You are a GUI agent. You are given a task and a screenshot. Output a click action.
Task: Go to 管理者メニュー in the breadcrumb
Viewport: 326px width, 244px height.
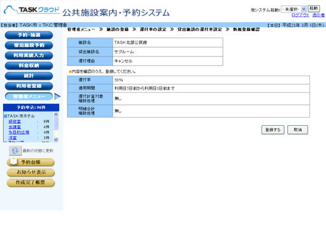[81, 29]
